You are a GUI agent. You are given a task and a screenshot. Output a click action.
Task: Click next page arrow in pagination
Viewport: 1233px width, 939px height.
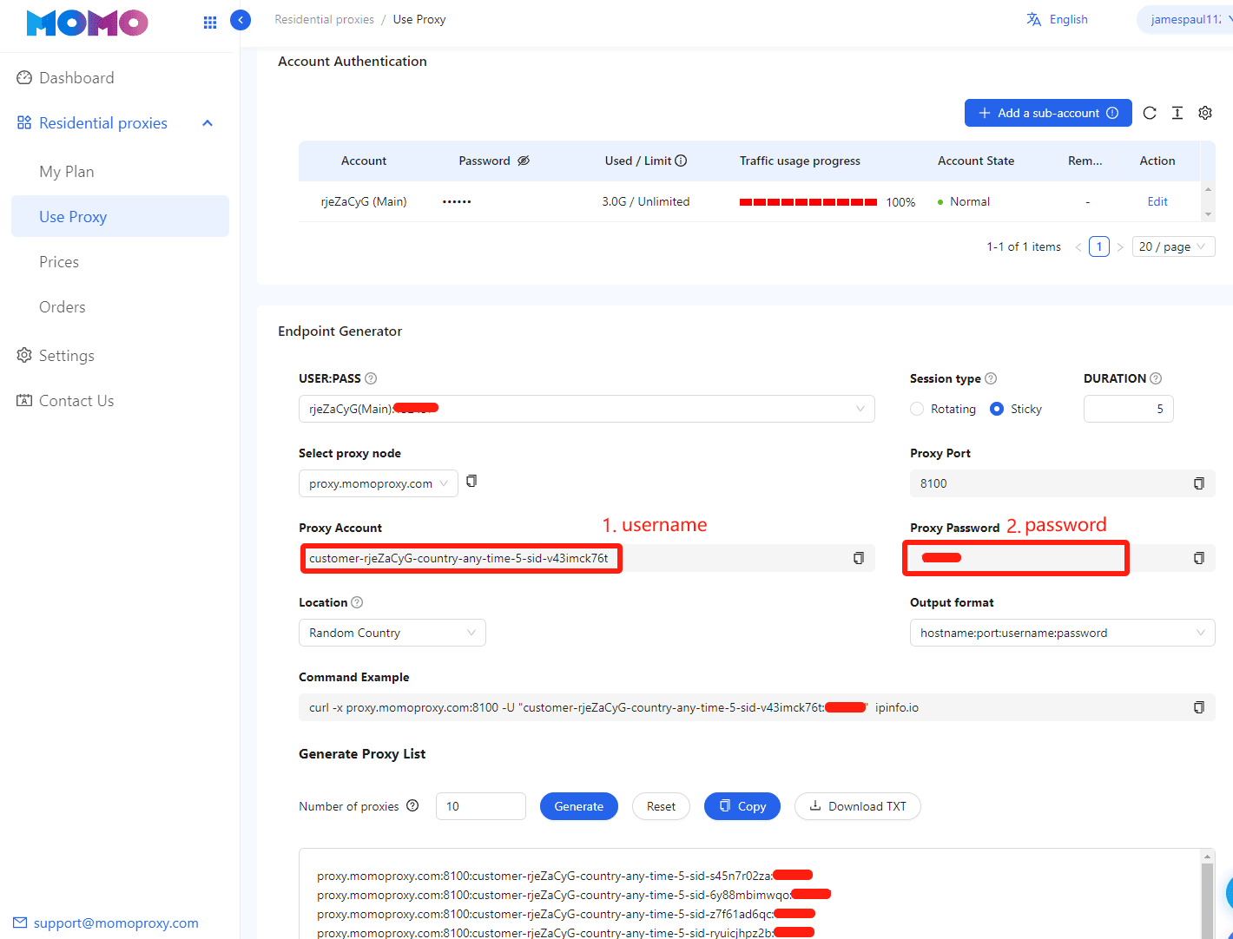click(x=1120, y=247)
